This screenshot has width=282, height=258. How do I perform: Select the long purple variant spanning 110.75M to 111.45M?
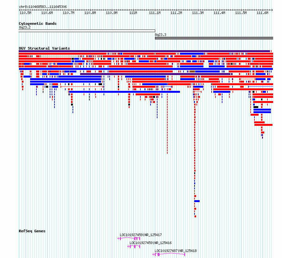pos(155,74)
